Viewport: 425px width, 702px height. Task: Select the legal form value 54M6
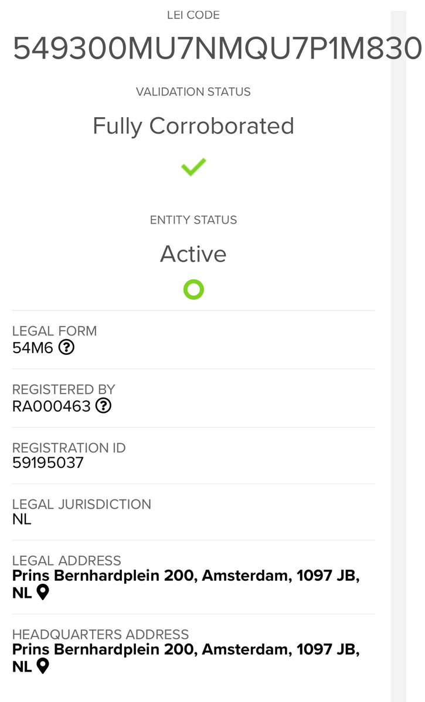(x=33, y=348)
